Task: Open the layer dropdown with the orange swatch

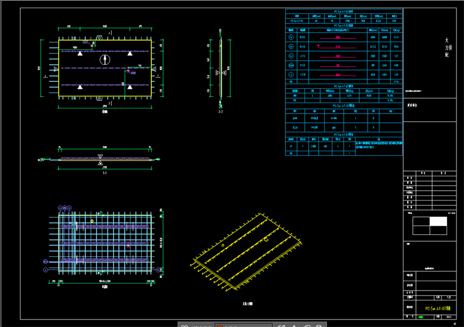Action: point(244,325)
